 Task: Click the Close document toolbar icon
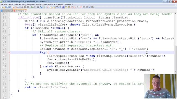[14, 7]
